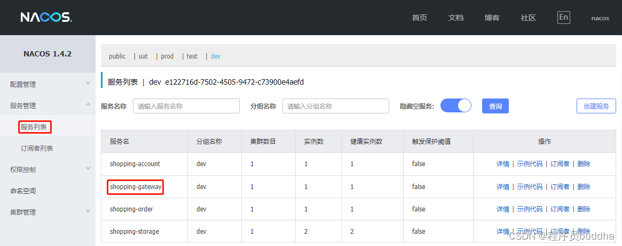Image resolution: width=622 pixels, height=246 pixels.
Task: Open the 文档 top navigation link
Action: (x=456, y=18)
